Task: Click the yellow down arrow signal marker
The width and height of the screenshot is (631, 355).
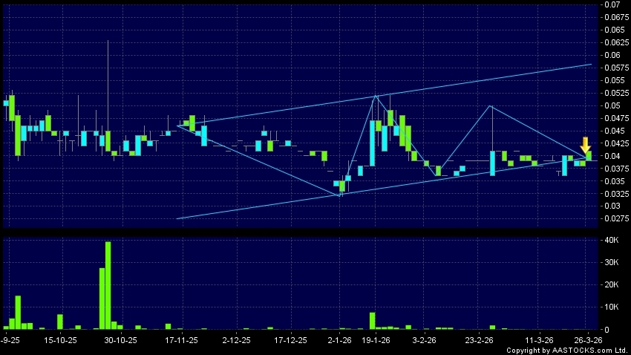Action: pos(585,144)
